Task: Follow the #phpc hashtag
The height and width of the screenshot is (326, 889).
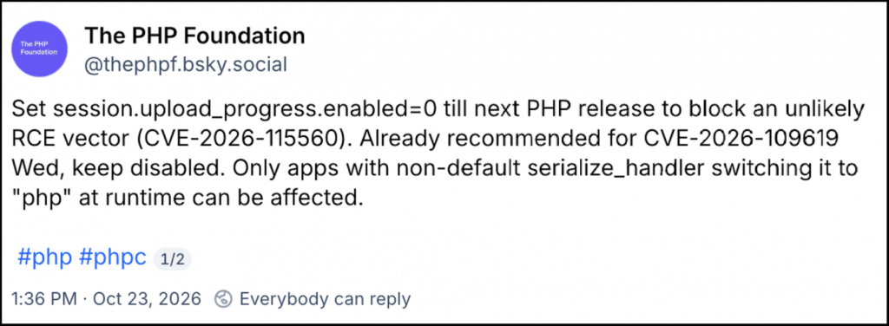Action: click(x=112, y=258)
